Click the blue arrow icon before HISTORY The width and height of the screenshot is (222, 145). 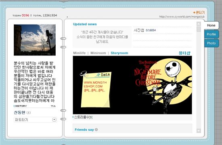click(14, 106)
